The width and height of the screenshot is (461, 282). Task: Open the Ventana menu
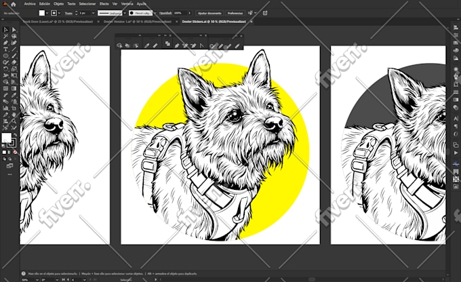coord(127,4)
